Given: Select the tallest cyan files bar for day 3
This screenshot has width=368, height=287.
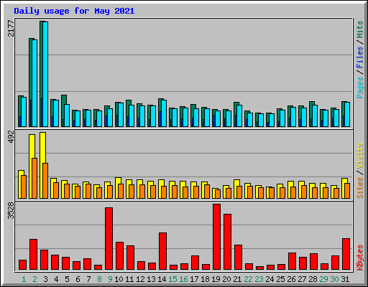Looking at the screenshot, I should click(x=45, y=74).
